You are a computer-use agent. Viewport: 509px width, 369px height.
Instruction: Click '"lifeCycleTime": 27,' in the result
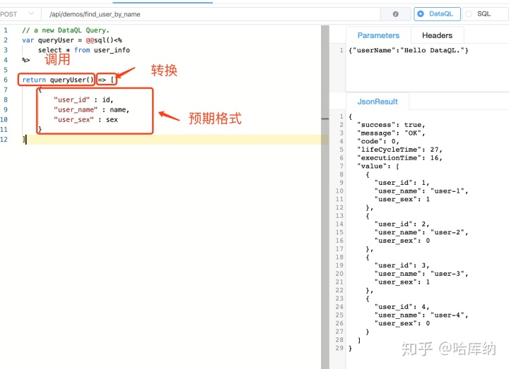(x=399, y=150)
